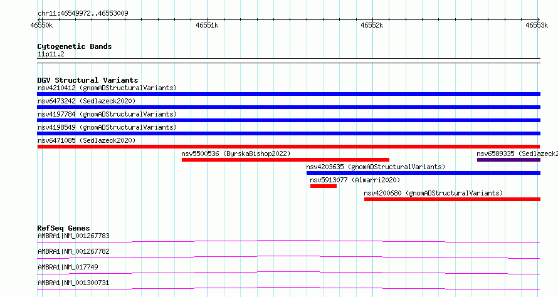558x297 pixels.
Task: Click the chr11:46549972..46553009 coordinate label
Action: click(83, 14)
